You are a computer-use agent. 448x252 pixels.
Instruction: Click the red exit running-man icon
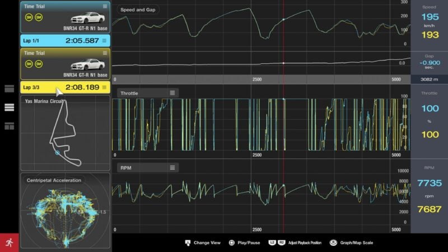(10, 242)
